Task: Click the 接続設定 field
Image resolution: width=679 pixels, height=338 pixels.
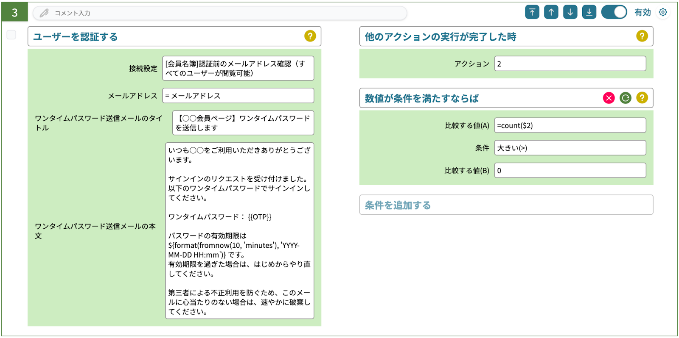Action: click(x=238, y=68)
